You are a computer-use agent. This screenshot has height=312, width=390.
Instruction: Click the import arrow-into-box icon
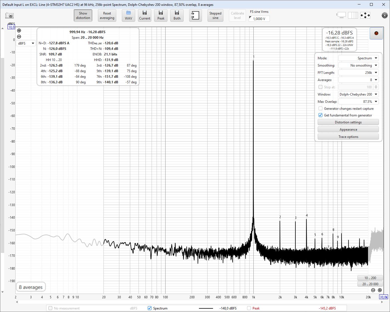[x=196, y=15]
